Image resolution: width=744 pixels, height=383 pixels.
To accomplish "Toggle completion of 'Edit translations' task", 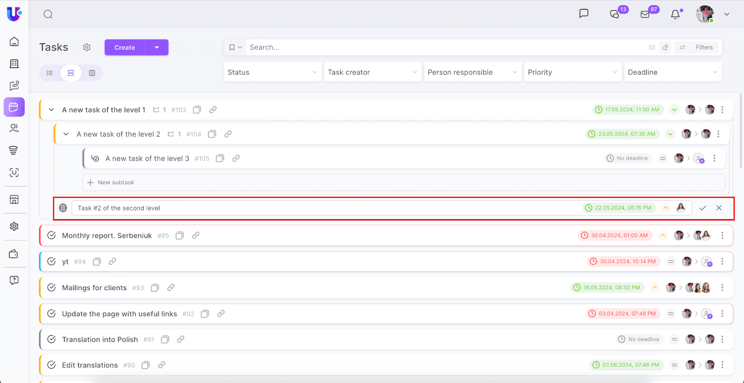I will [x=52, y=365].
